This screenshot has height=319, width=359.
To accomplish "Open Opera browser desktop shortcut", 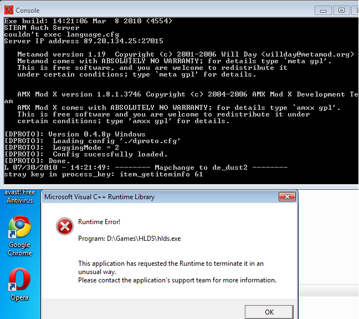I will tap(19, 285).
